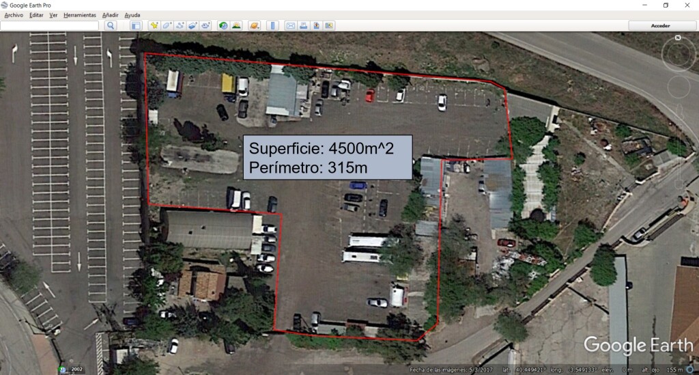Click the save image icon
The width and height of the screenshot is (699, 375).
tap(316, 26)
